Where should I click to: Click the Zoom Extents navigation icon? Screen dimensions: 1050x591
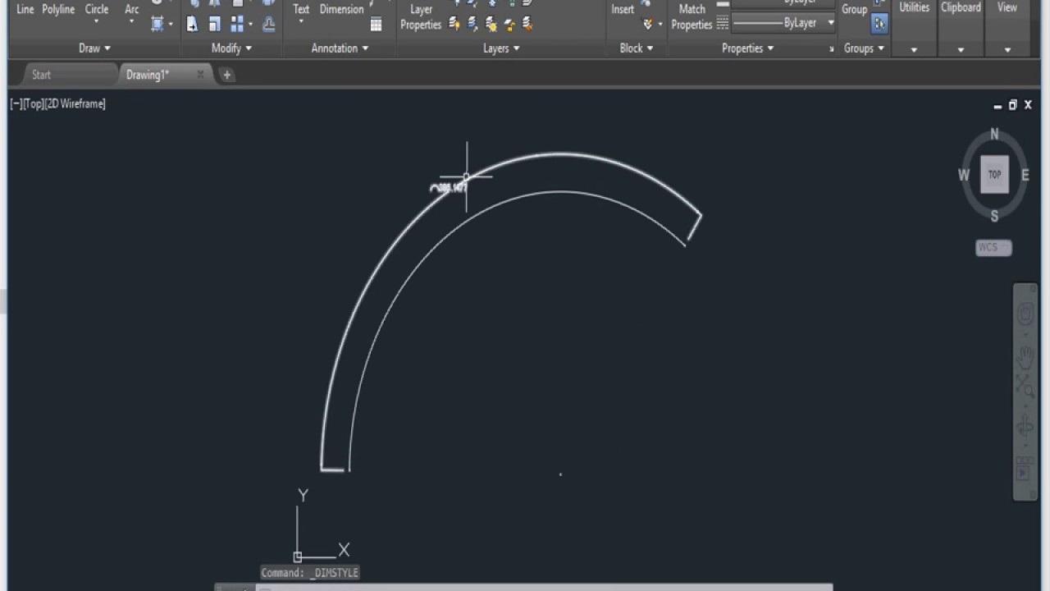click(1025, 386)
